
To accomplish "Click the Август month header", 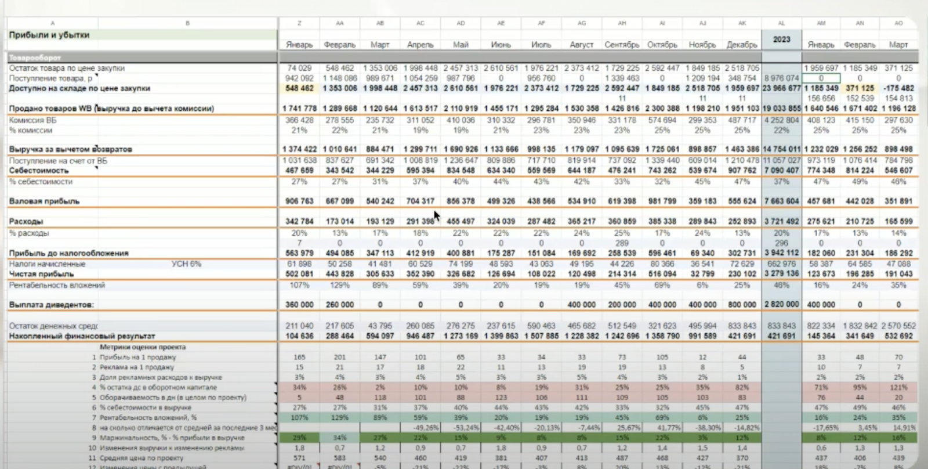I will [x=582, y=45].
